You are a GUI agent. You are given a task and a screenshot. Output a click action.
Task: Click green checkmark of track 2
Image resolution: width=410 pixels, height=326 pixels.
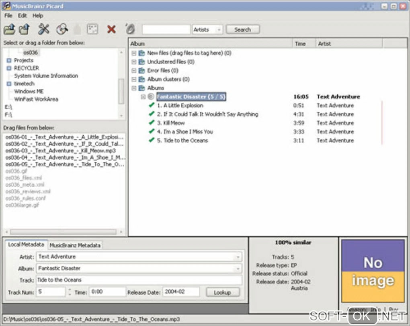pyautogui.click(x=152, y=114)
